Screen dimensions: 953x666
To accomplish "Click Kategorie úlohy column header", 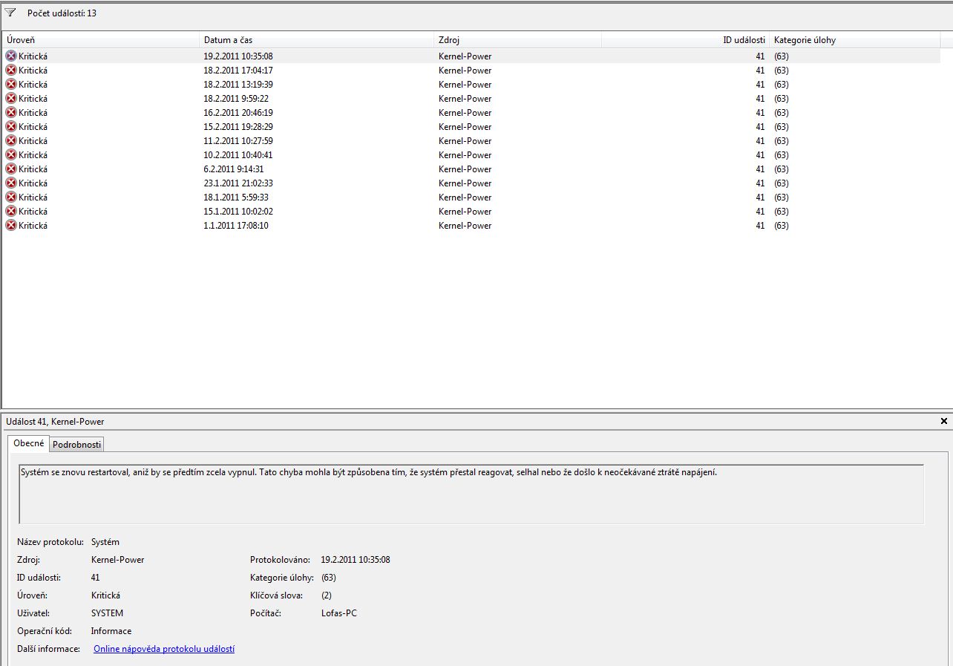I will pyautogui.click(x=854, y=40).
